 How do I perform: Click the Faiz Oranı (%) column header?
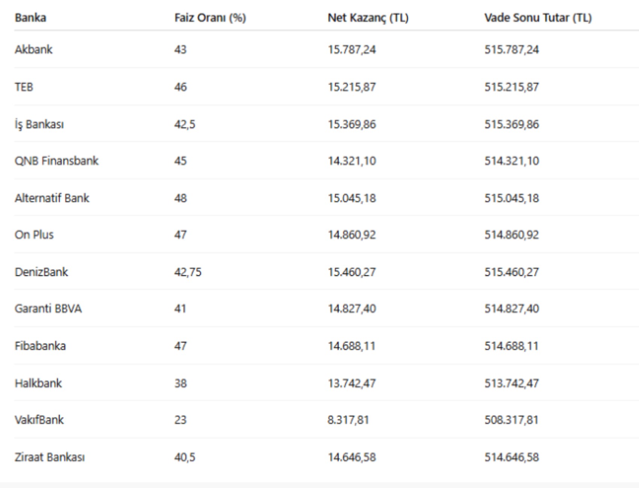coord(210,18)
